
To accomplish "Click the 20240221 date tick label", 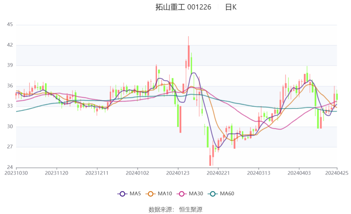I will point(218,173).
